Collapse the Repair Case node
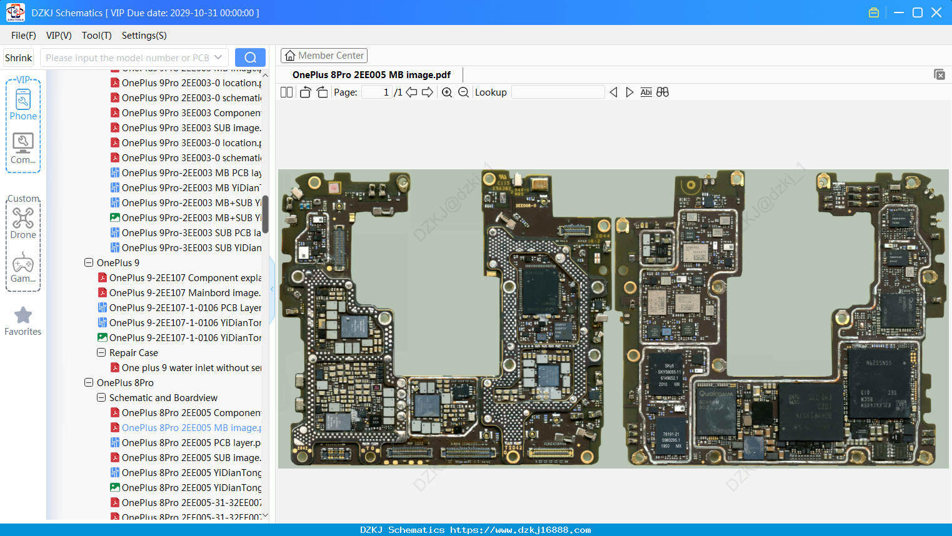 (101, 352)
